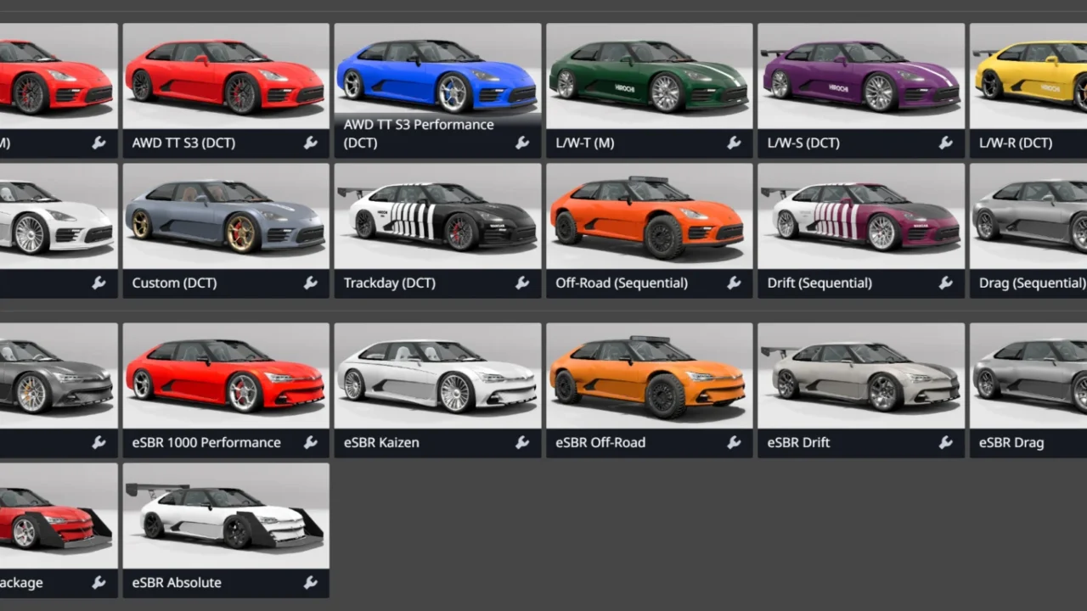Choose the white eSBR Kaizen car thumbnail

click(x=437, y=375)
